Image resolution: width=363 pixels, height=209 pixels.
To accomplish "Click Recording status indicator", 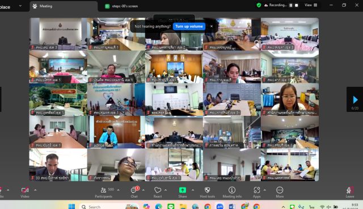I will coord(276,5).
